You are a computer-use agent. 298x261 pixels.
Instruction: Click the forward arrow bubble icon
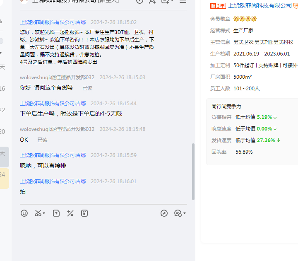[164, 213]
